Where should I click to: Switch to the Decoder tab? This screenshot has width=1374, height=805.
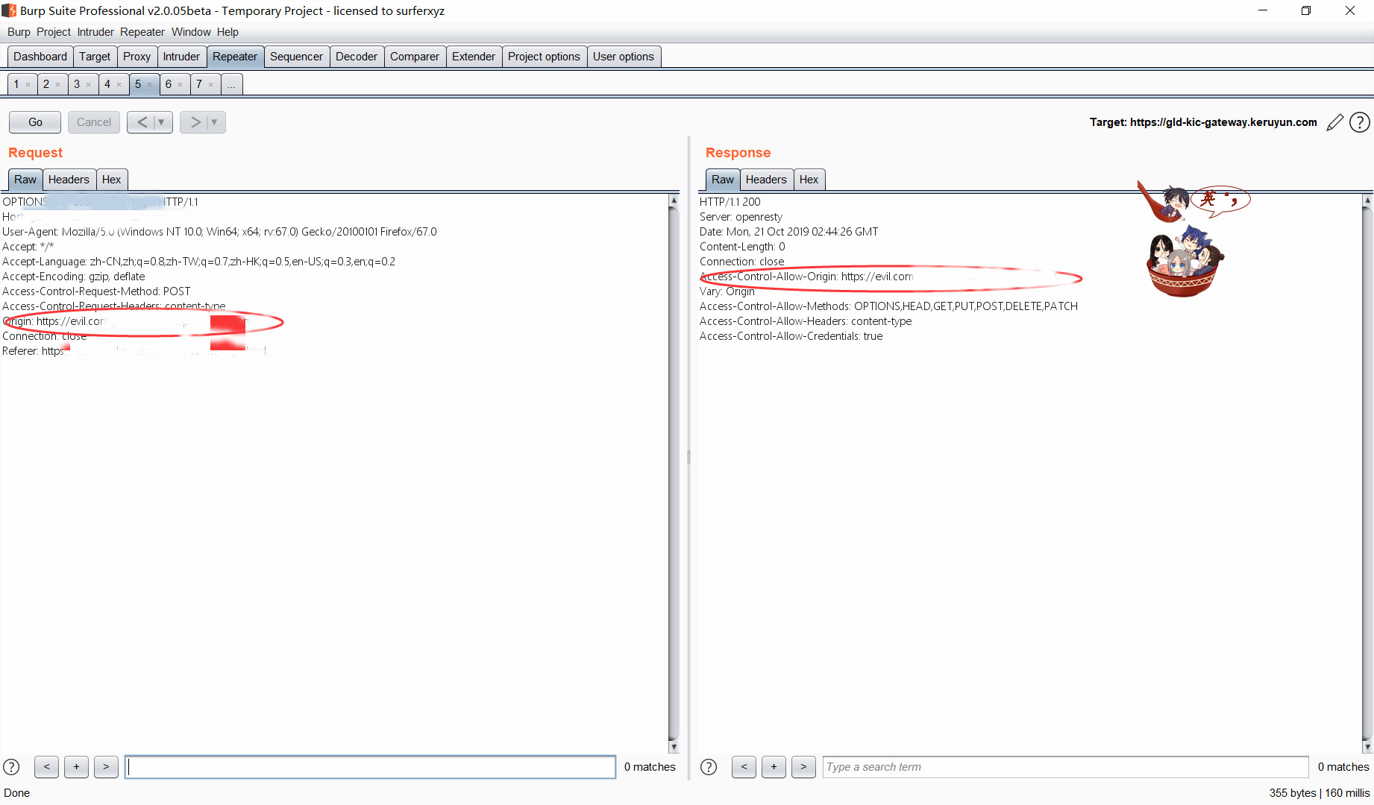coord(357,57)
